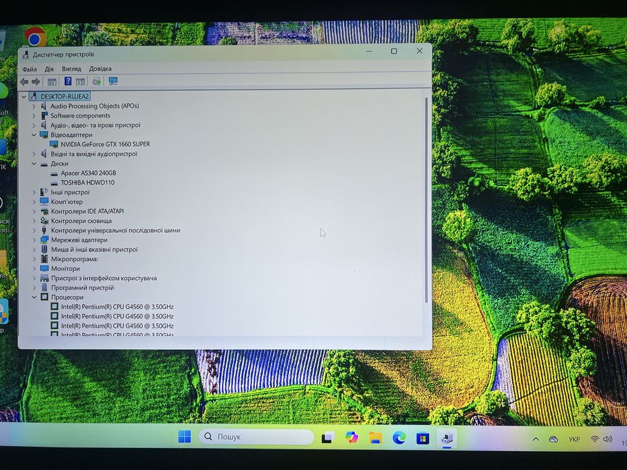Click the Відеоадаптери display adapter icon
The height and width of the screenshot is (470, 627).
coord(44,135)
